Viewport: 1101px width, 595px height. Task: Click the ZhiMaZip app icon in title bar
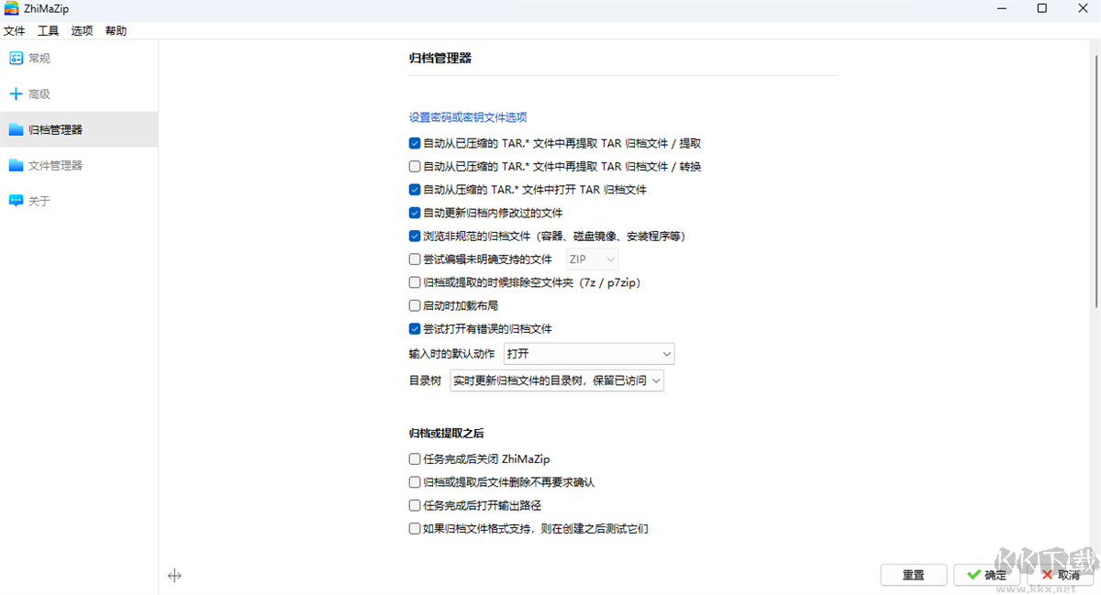[11, 8]
